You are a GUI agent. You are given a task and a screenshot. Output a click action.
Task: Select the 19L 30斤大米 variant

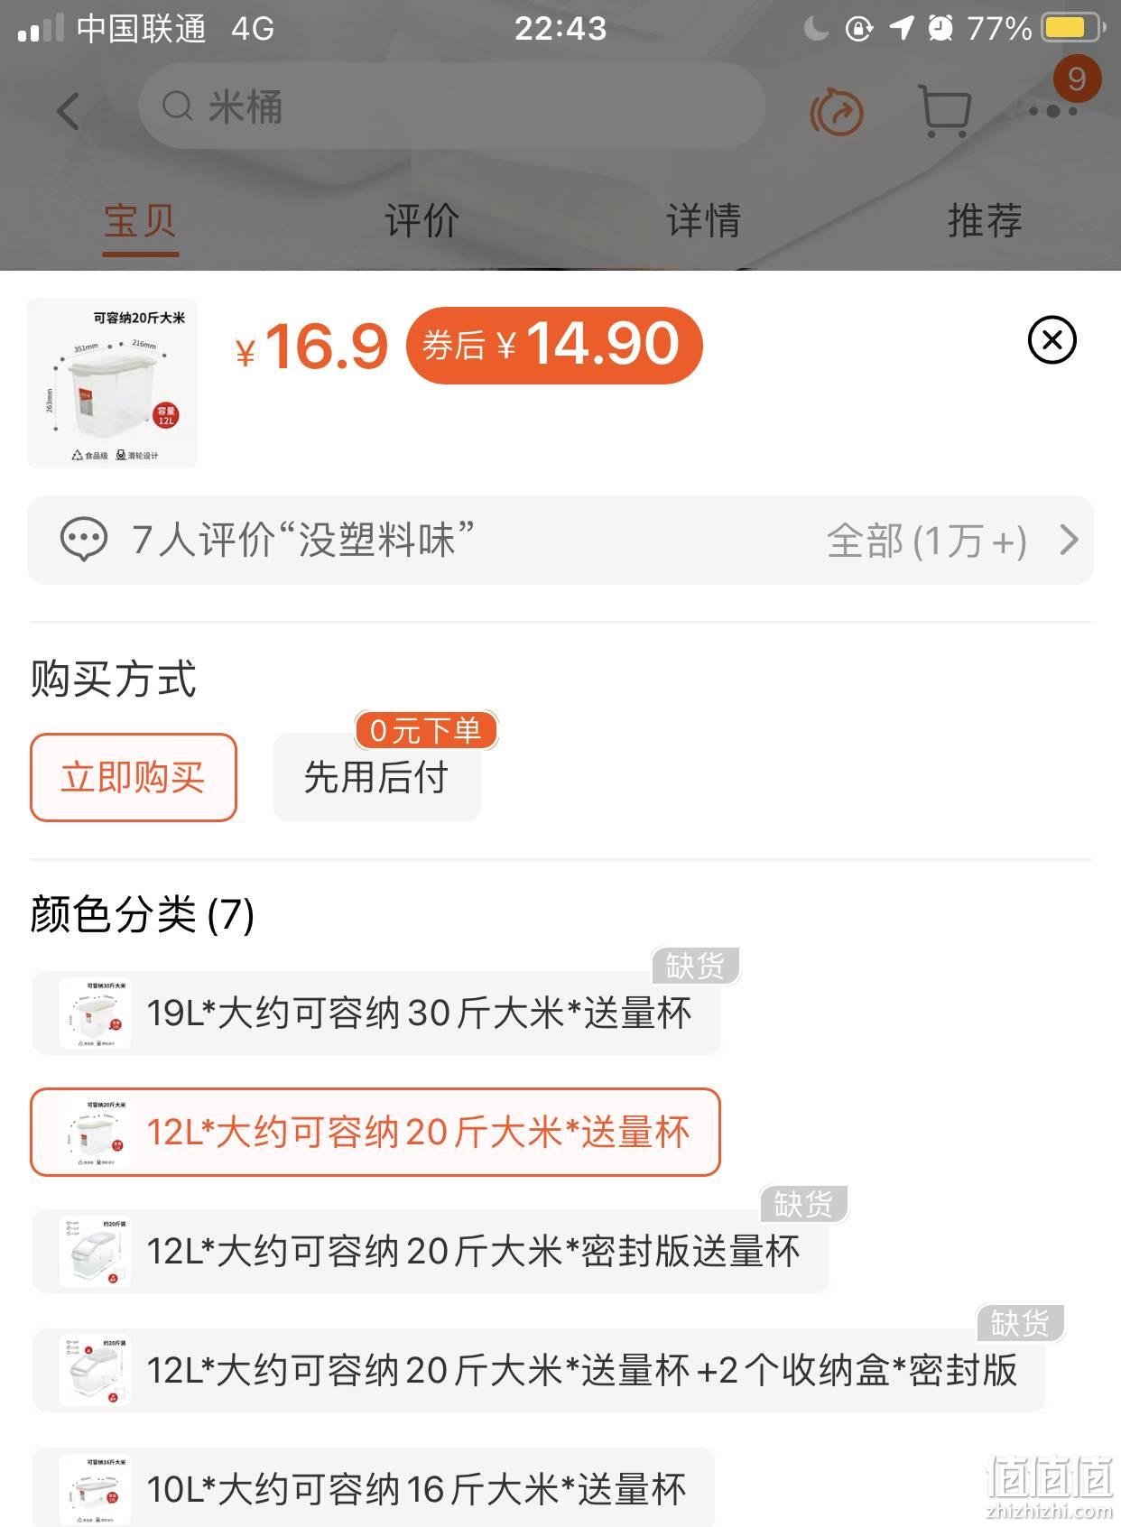pyautogui.click(x=376, y=1013)
